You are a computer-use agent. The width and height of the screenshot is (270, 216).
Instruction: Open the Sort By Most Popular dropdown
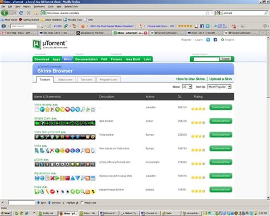tap(219, 87)
